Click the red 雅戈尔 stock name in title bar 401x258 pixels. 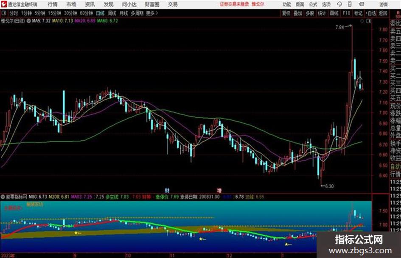(258, 4)
